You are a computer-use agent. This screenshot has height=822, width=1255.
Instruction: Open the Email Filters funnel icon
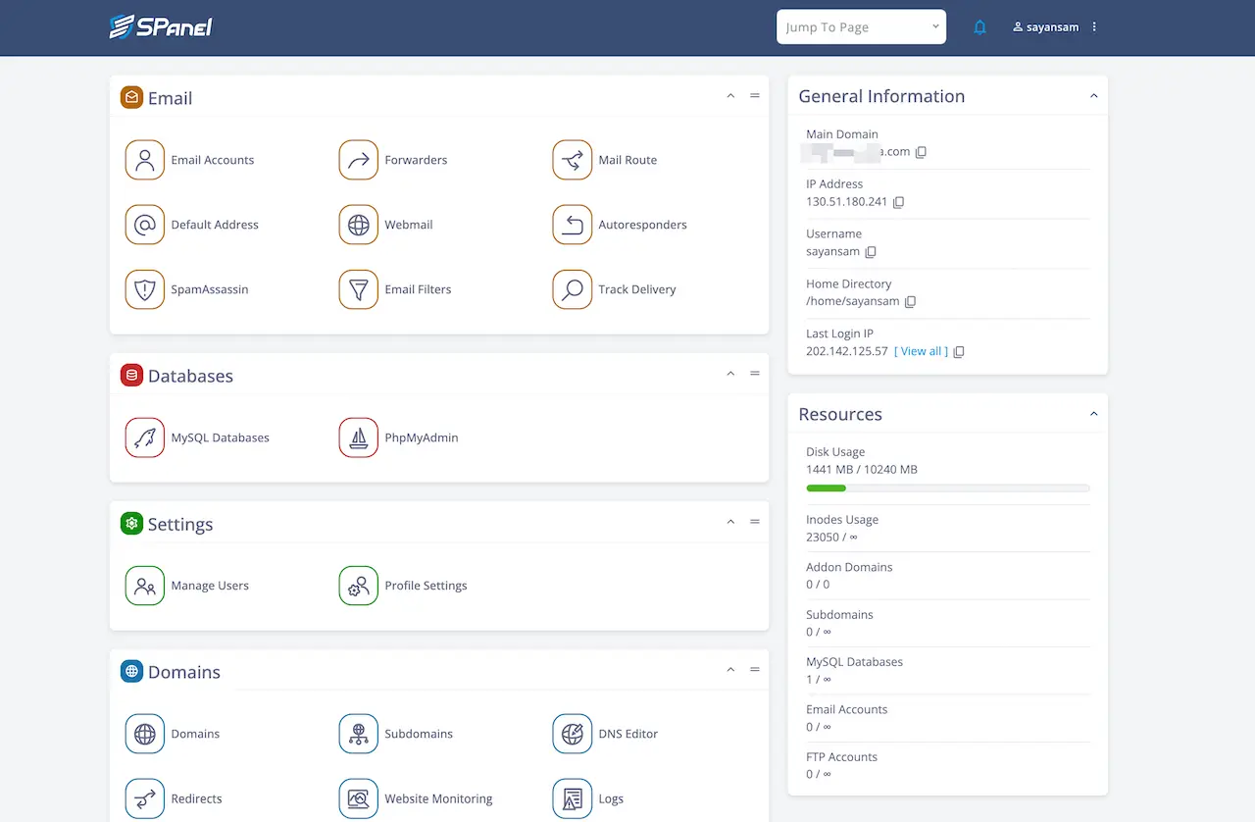(x=359, y=289)
